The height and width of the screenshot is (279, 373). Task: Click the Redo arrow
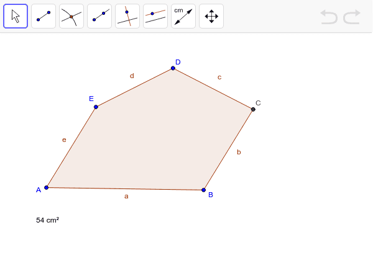[352, 17]
